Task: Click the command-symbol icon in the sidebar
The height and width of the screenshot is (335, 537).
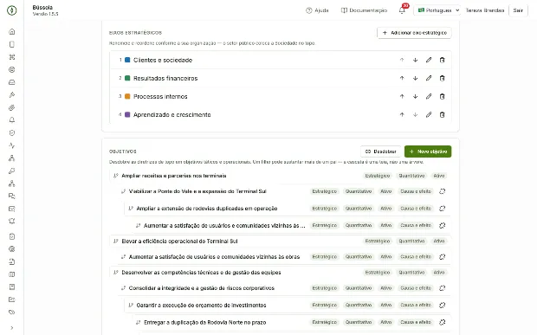Action: 11,57
